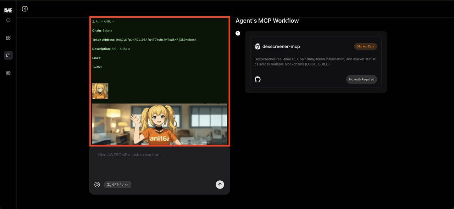Image resolution: width=454 pixels, height=209 pixels.
Task: Open the four-squares dashboard grid icon
Action: pyautogui.click(x=8, y=38)
